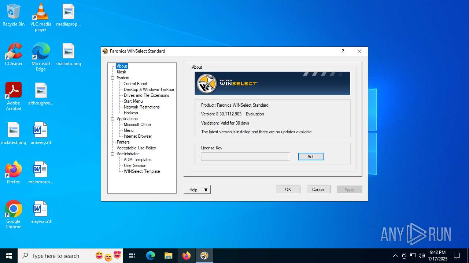This screenshot has height=263, width=469.
Task: Select the Applications tree item
Action: point(127,119)
